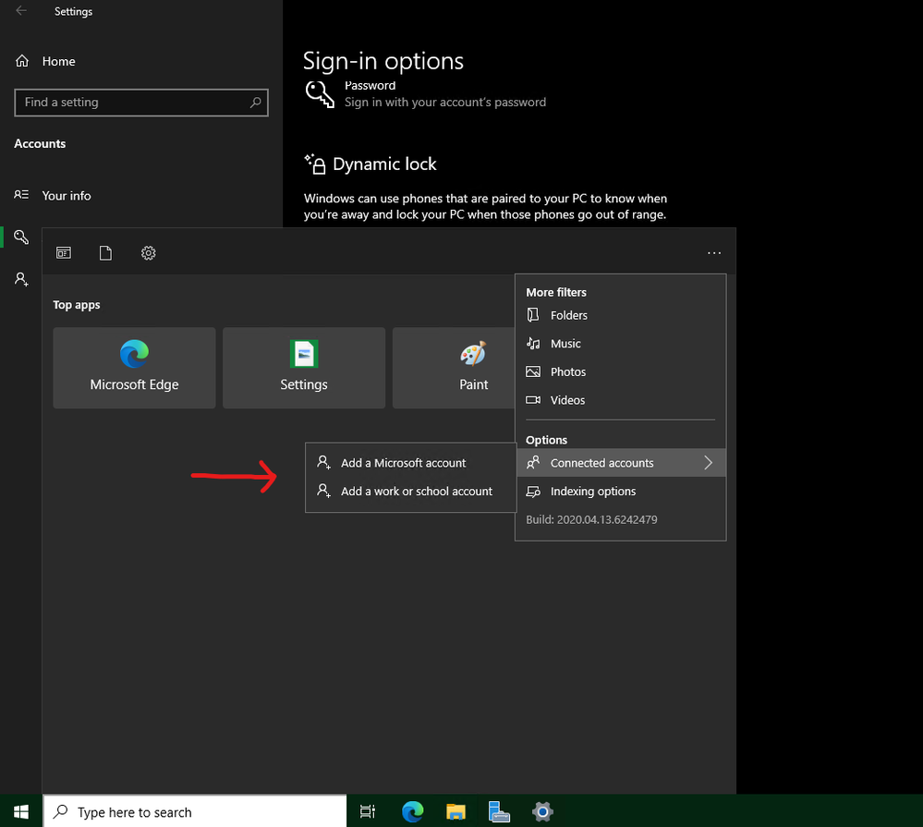Click the Add a Microsoft account person icon

click(323, 462)
